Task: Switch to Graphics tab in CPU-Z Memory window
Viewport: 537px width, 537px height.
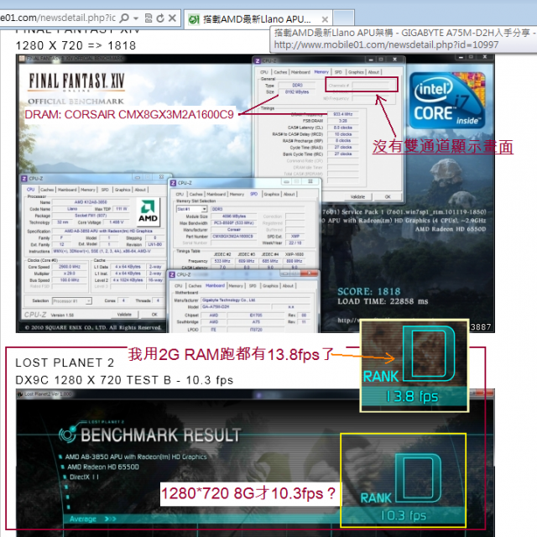Action: [x=356, y=72]
